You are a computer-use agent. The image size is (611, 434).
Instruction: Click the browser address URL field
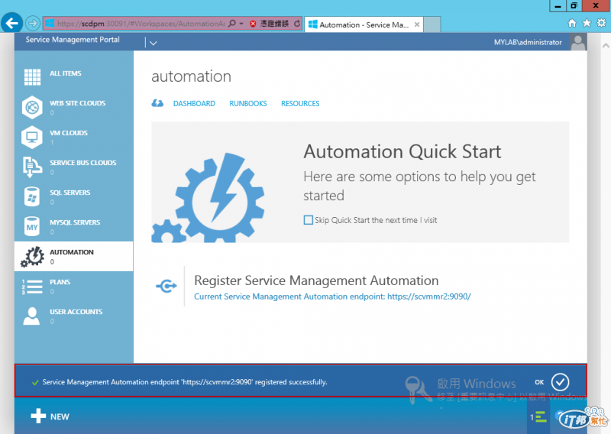point(141,24)
